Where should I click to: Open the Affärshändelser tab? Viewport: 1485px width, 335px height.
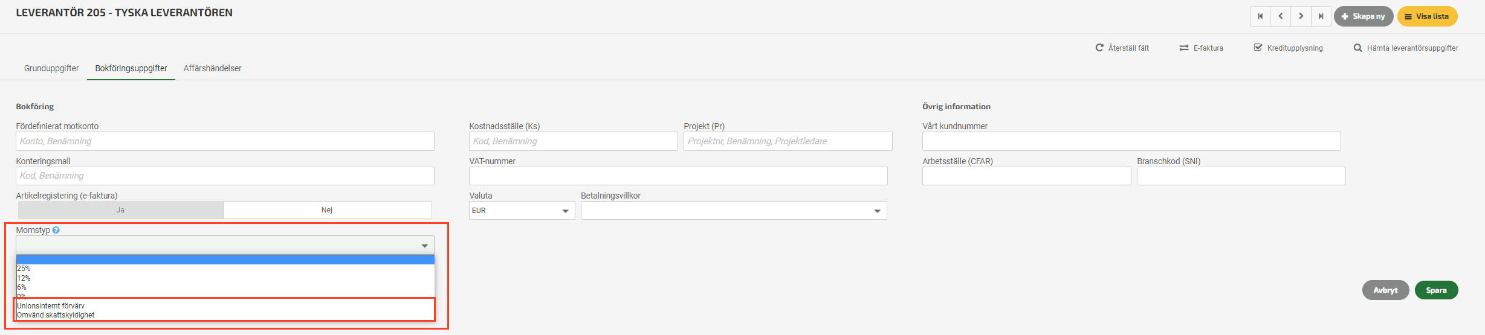coord(212,68)
